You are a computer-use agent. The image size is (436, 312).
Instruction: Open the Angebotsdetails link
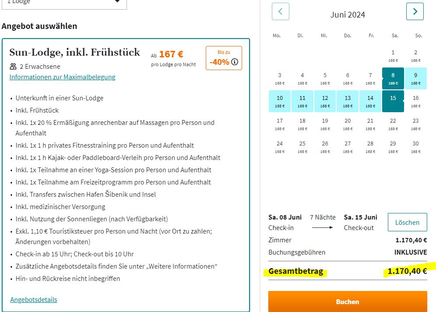click(34, 299)
